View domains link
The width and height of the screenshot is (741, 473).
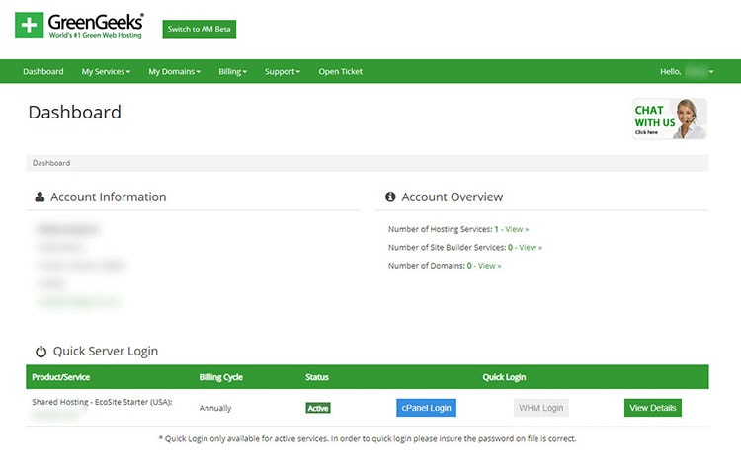click(489, 266)
